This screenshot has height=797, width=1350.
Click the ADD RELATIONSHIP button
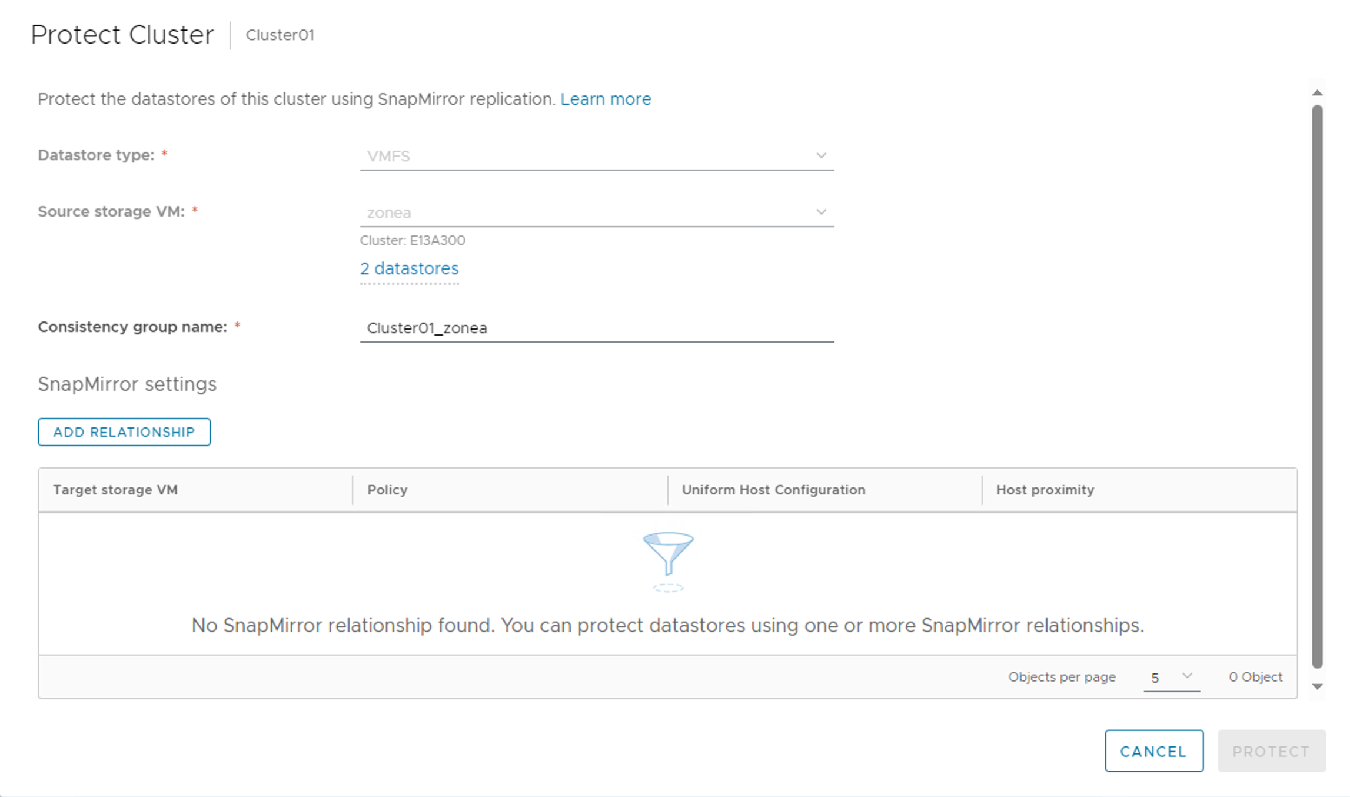click(124, 431)
